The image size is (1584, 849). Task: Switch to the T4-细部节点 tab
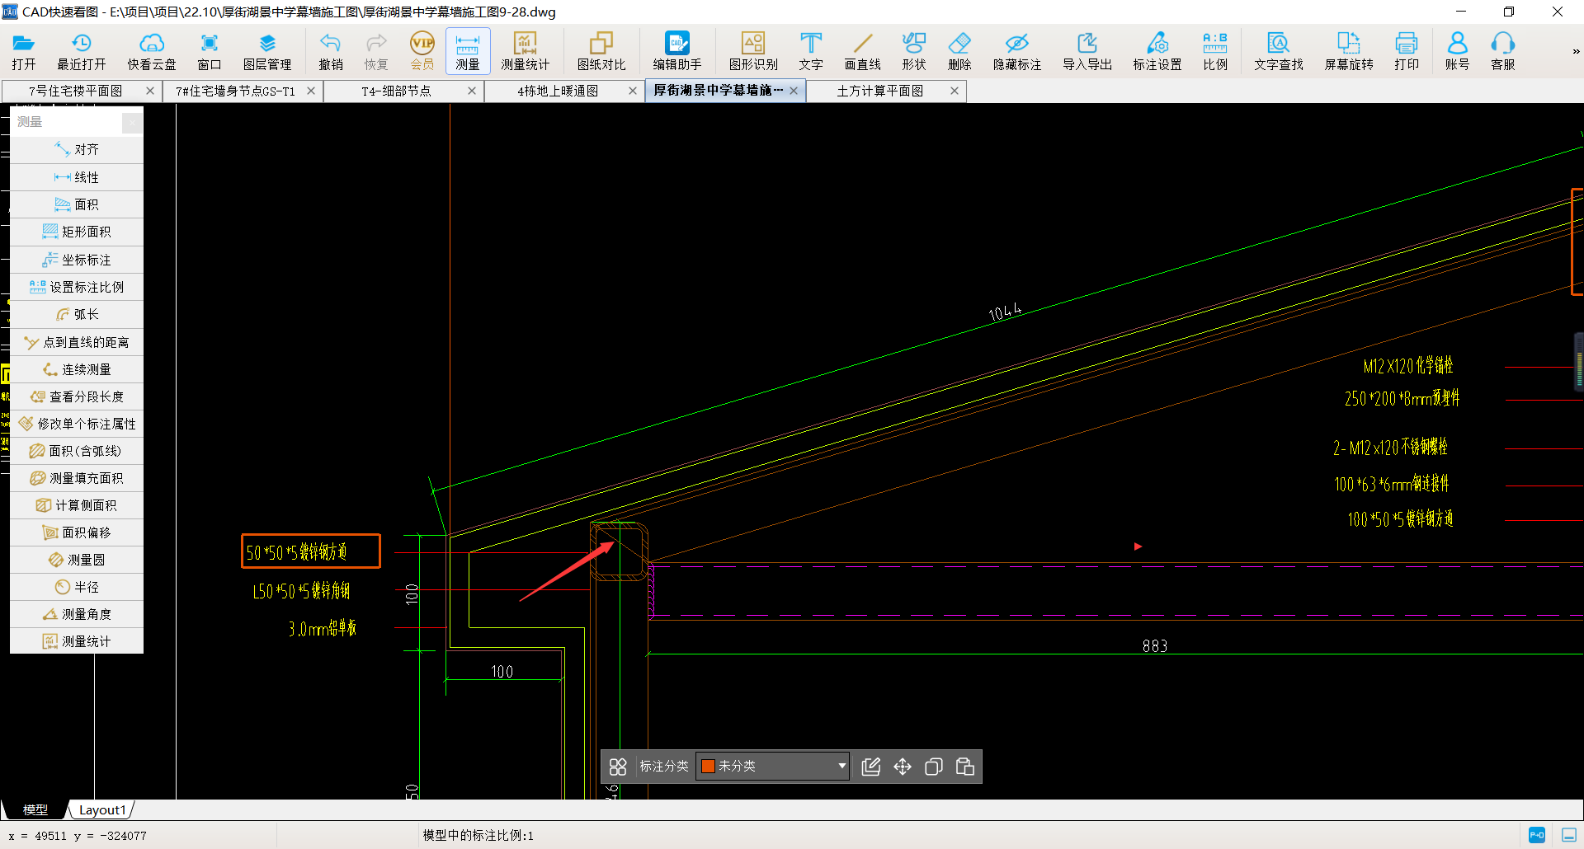(396, 91)
